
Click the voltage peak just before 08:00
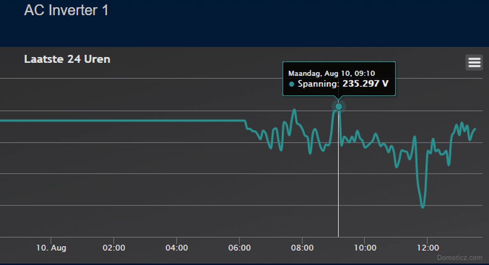point(294,110)
